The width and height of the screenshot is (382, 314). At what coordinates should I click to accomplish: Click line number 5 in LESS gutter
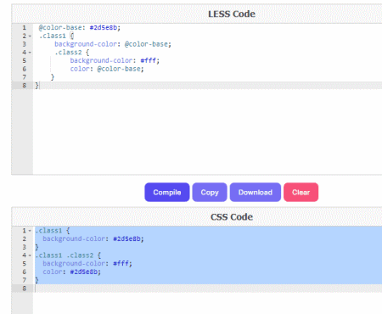point(25,61)
